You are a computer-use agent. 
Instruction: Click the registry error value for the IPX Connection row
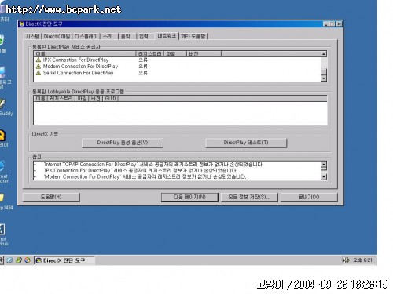[143, 60]
